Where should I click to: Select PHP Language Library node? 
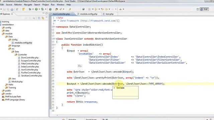pyautogui.click(x=15, y=100)
